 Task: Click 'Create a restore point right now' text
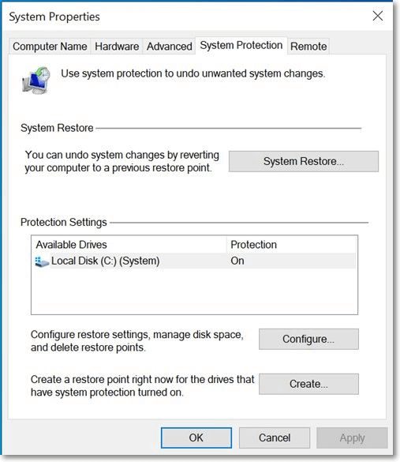(143, 385)
